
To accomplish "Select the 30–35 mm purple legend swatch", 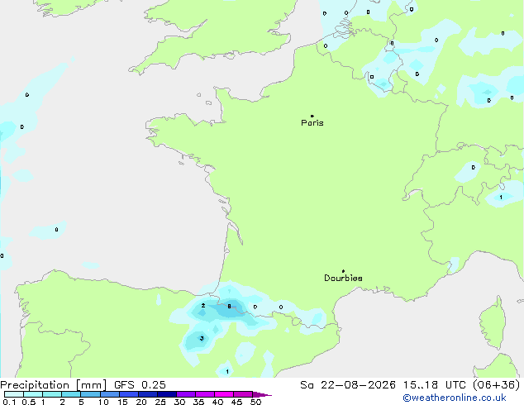I will [x=186, y=394].
